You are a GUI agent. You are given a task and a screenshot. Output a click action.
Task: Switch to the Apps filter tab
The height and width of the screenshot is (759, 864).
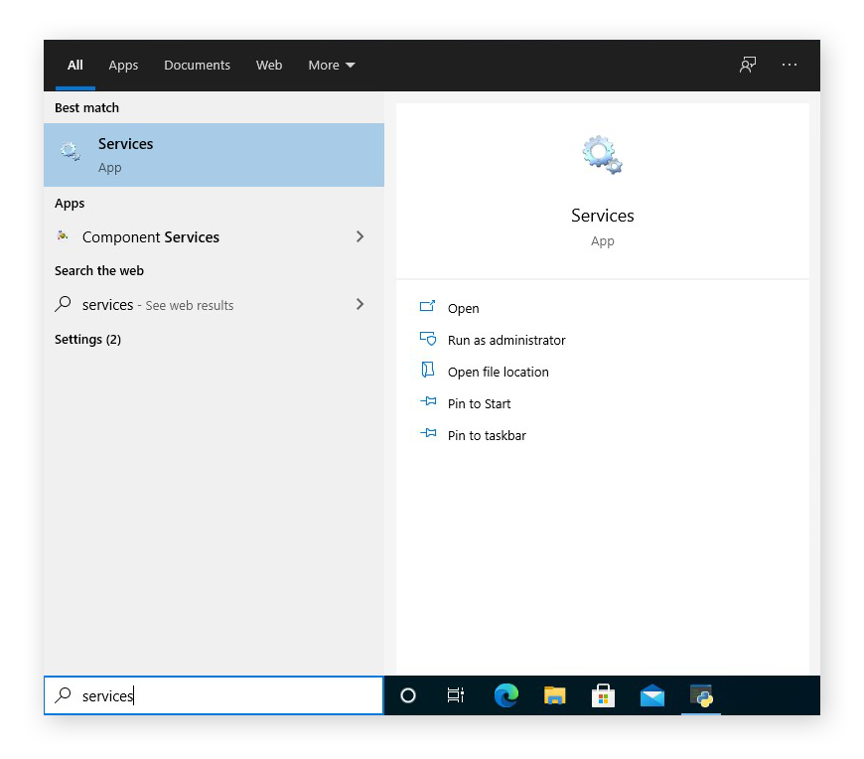point(123,66)
